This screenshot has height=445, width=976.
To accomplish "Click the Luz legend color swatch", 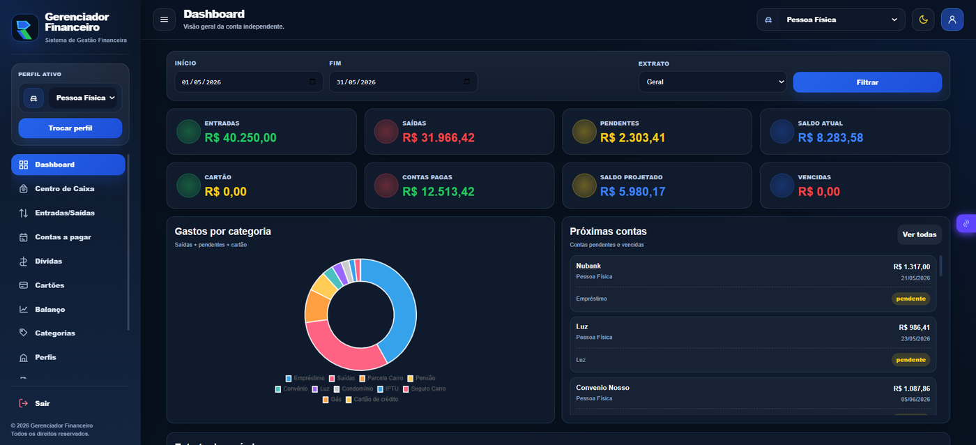I will [x=315, y=389].
